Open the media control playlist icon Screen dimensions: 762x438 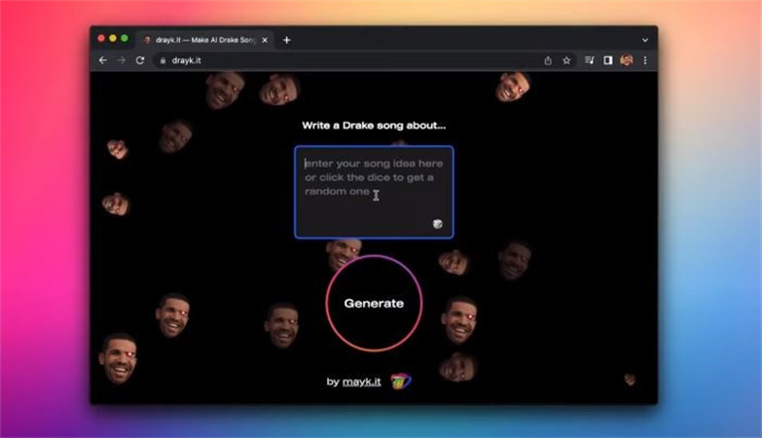pos(590,60)
